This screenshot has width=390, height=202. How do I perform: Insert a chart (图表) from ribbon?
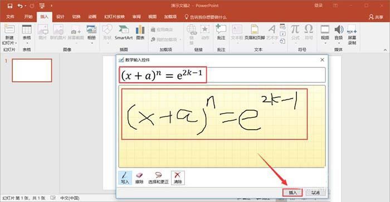pos(140,33)
